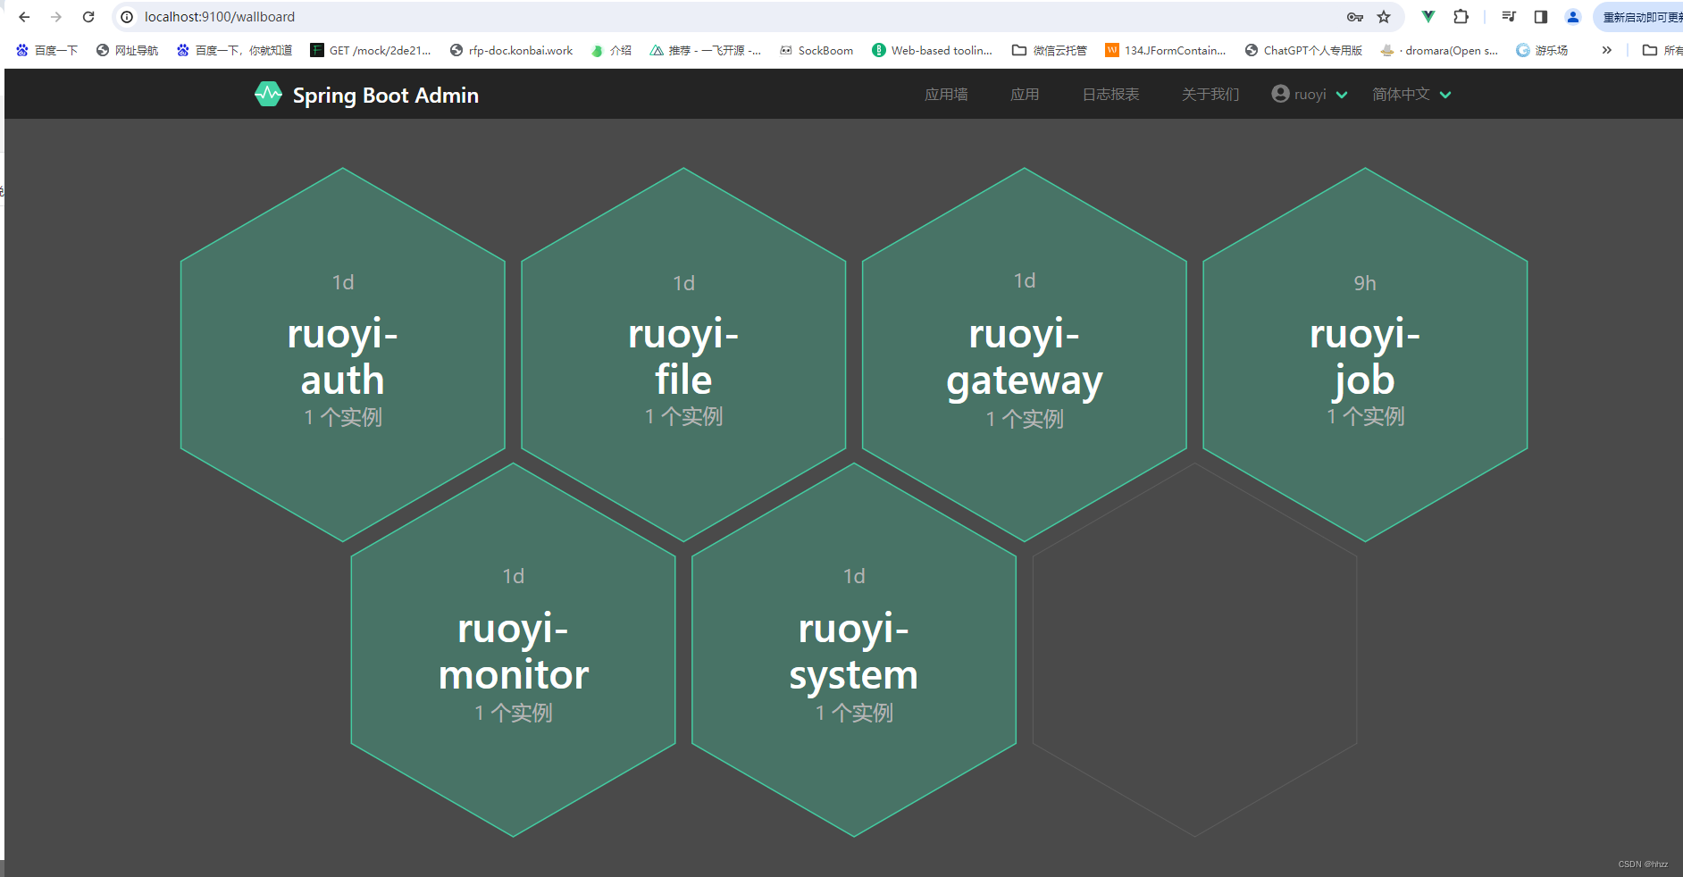Open the ruoyi-job application hexagon
Screen dimensions: 1683x877
(x=1365, y=355)
